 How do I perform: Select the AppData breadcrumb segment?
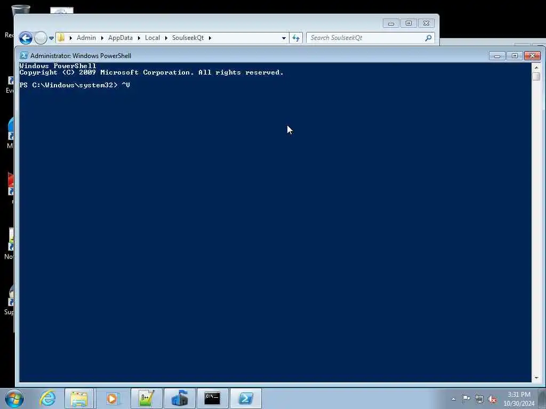pyautogui.click(x=120, y=38)
